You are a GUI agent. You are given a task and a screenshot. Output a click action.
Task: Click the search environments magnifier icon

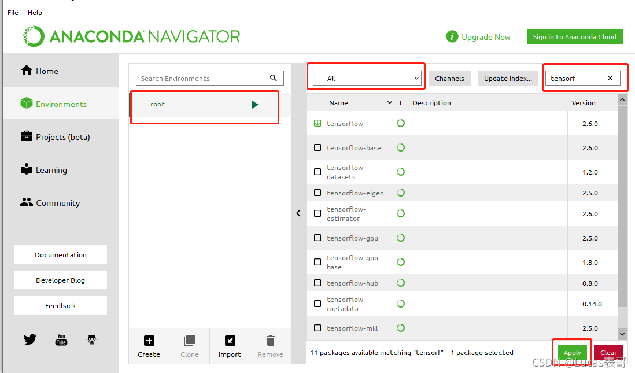(274, 77)
